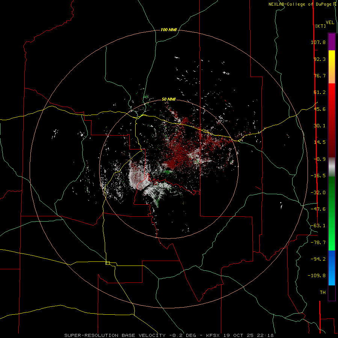Click the blue segment of the color bar

[x=332, y=268]
